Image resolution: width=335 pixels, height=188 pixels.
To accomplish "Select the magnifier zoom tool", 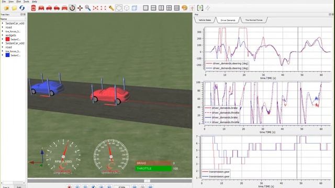I will coord(87,8).
